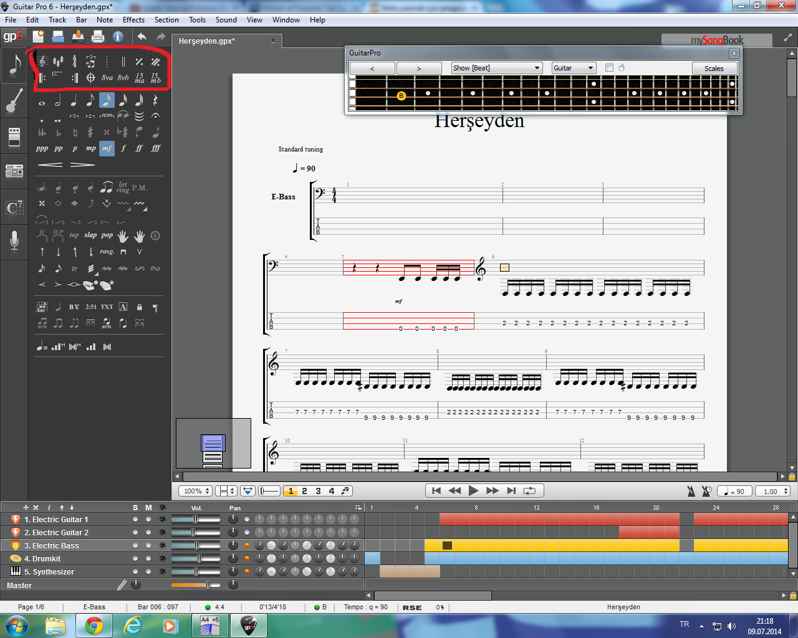Enable the count-in metronome clock
This screenshot has width=798, height=638.
click(x=706, y=491)
